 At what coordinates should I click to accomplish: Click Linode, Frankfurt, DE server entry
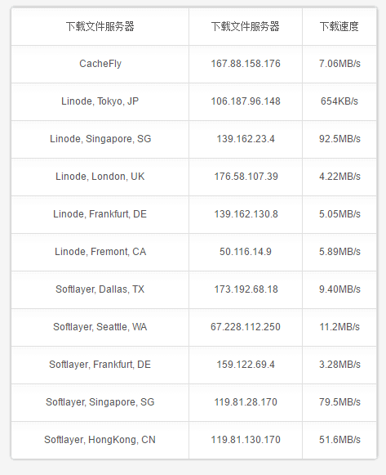pos(100,214)
